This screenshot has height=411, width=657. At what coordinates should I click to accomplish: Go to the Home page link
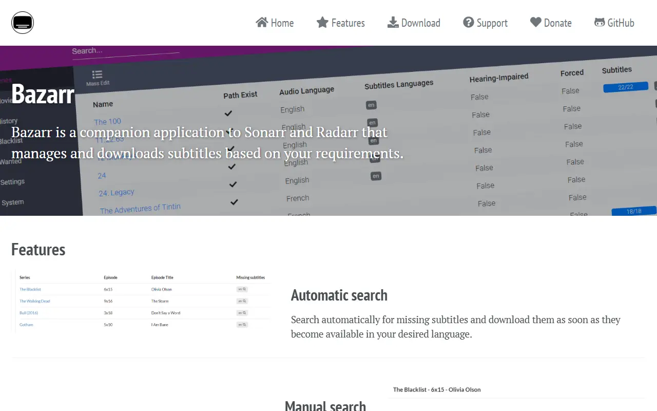(x=275, y=23)
